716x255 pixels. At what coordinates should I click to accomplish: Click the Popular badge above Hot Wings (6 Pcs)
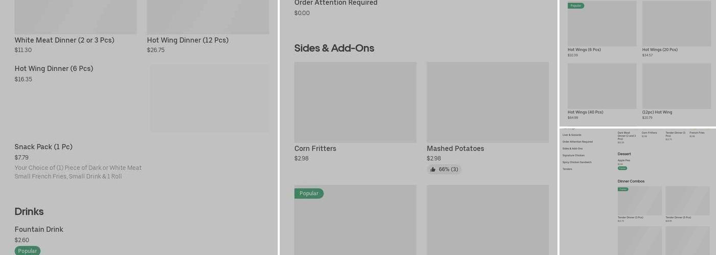(576, 6)
